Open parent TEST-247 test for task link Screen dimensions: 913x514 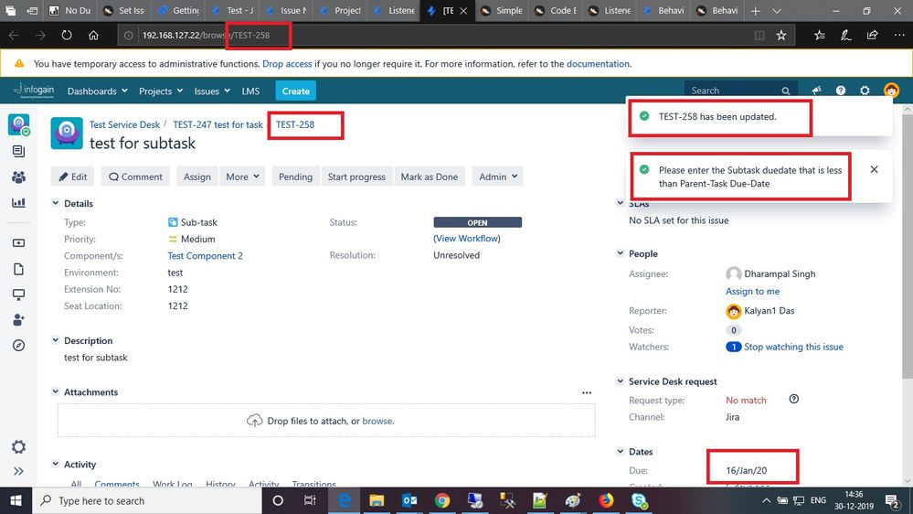(x=218, y=124)
